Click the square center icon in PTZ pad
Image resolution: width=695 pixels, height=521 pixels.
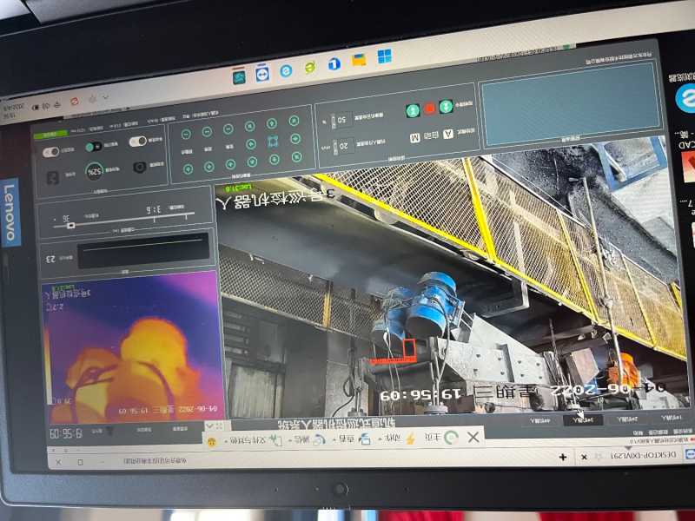coord(272,142)
